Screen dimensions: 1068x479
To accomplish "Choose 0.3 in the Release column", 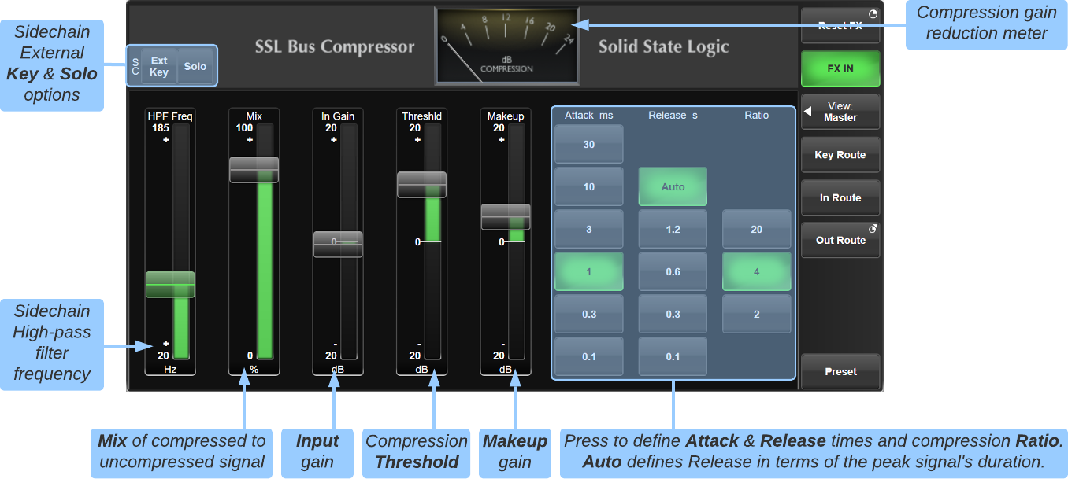I will (x=673, y=314).
